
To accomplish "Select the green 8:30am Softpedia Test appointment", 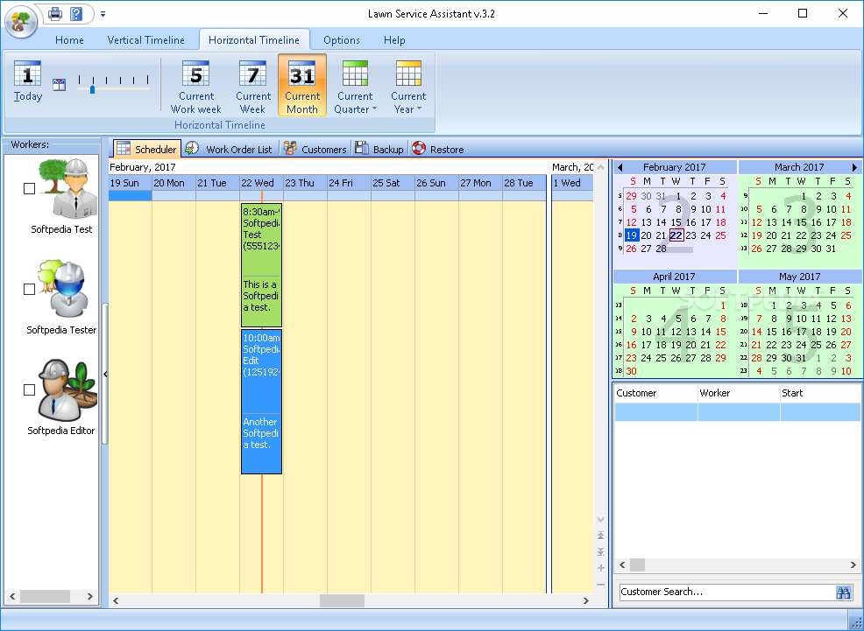I will coord(262,265).
